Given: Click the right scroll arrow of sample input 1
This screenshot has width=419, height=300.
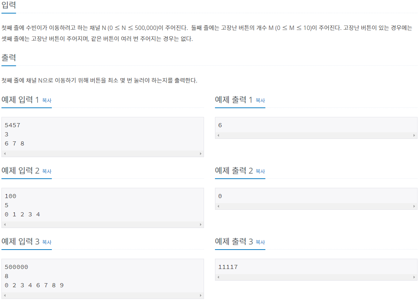Looking at the screenshot, I should coord(201,154).
